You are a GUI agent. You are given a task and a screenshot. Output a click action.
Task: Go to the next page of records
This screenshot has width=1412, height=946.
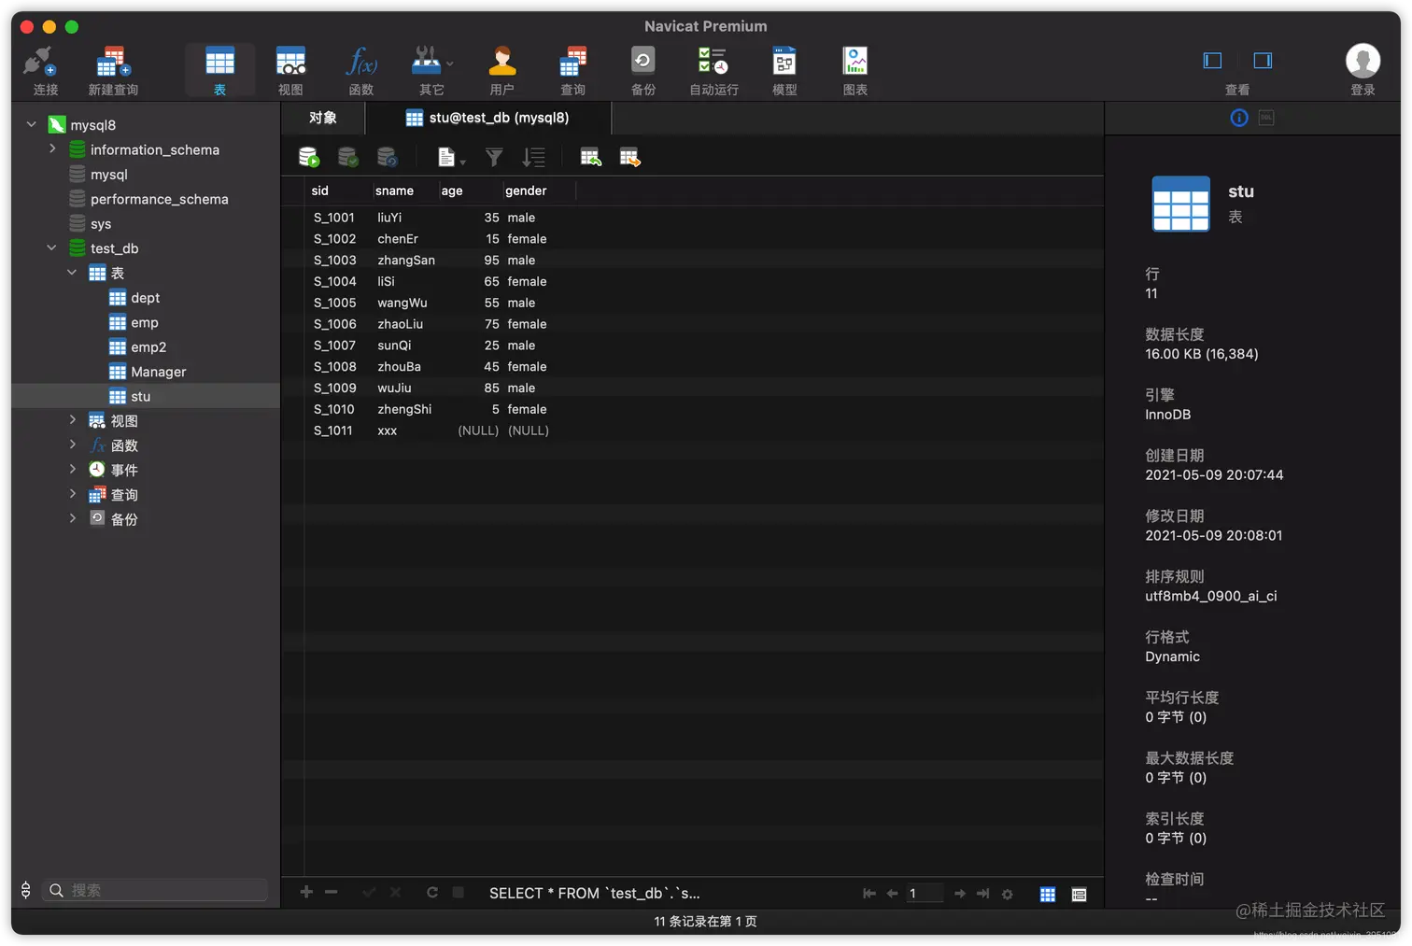959,894
